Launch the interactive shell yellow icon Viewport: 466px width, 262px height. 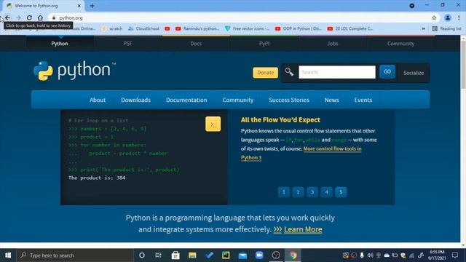[213, 124]
